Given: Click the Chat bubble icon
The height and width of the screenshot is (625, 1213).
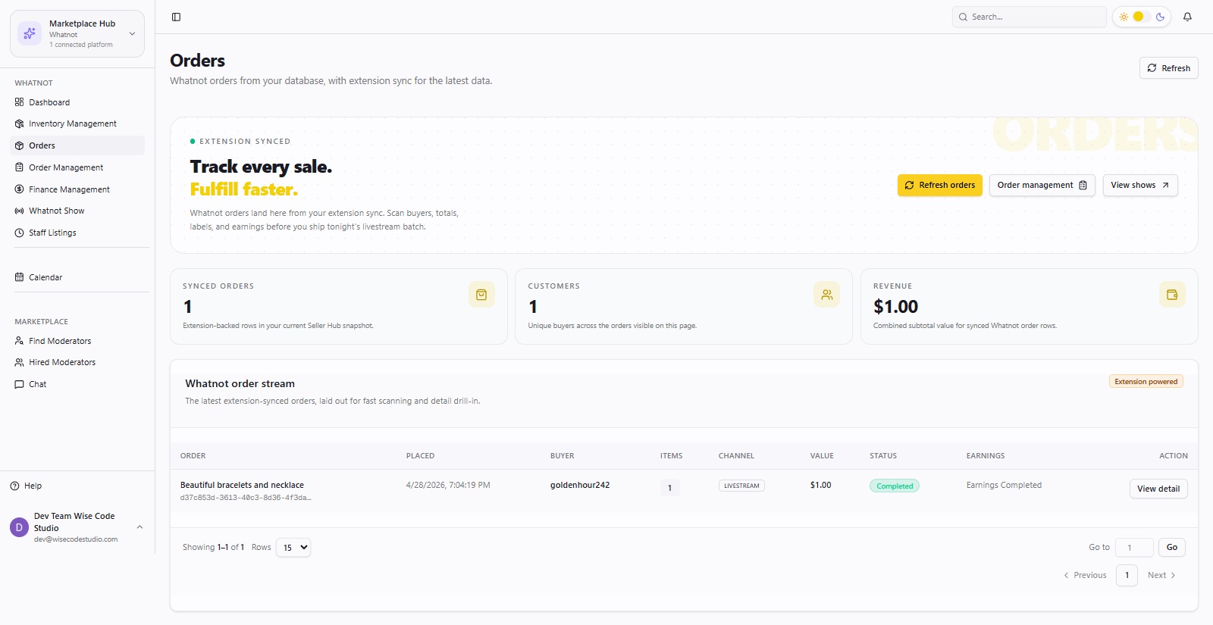Looking at the screenshot, I should pyautogui.click(x=20, y=384).
